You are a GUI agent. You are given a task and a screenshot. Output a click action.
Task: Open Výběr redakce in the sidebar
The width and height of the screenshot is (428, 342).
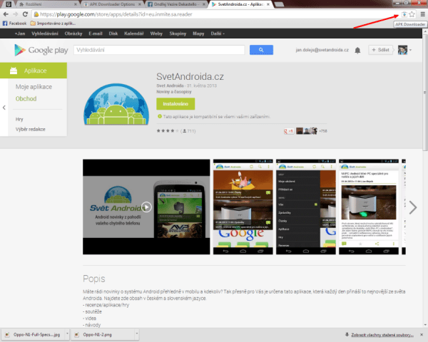click(x=30, y=129)
